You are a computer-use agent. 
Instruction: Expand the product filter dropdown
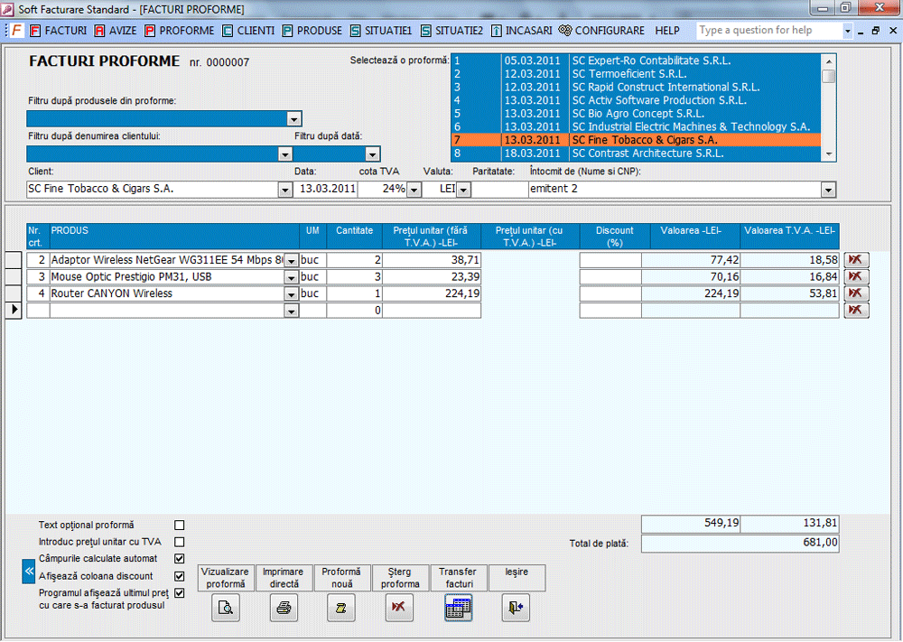tap(293, 119)
